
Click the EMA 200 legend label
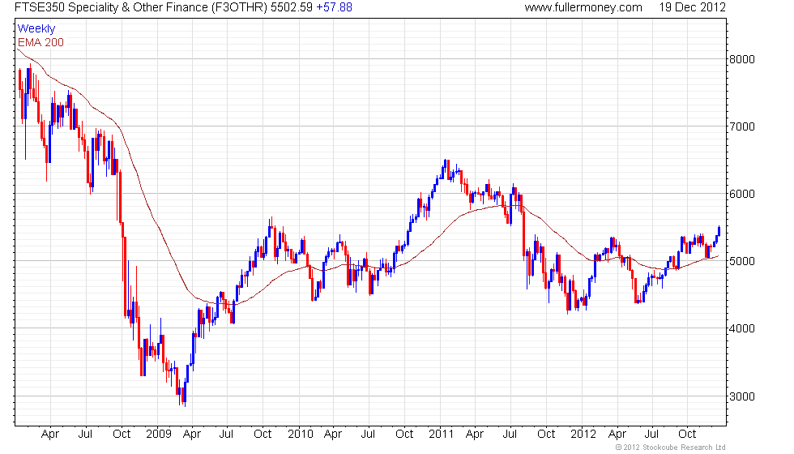pos(41,42)
